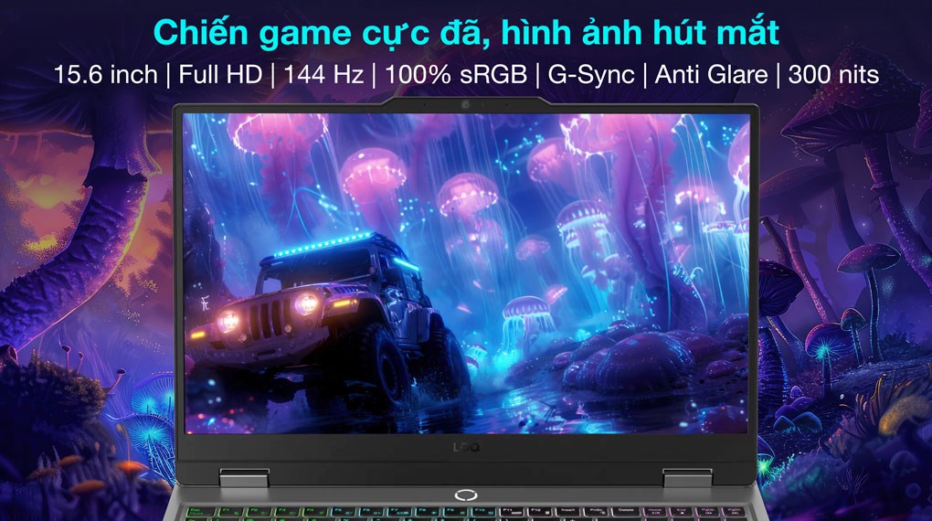The image size is (932, 521).
Task: Click the "100% sRGB" spec label
Action: point(456,75)
